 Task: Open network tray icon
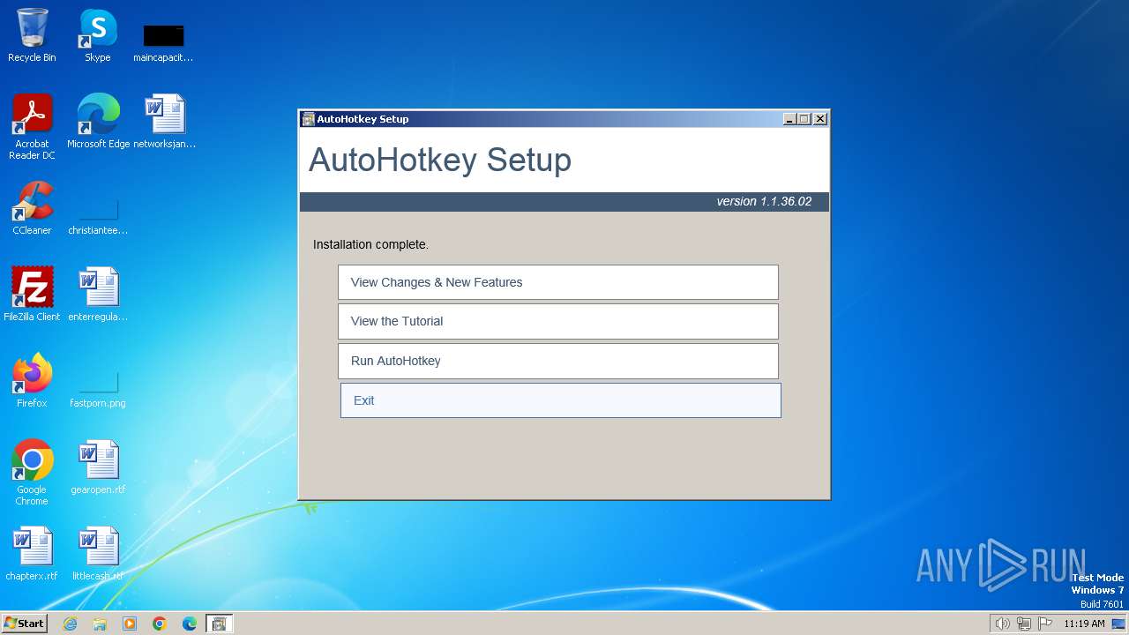pos(1024,624)
